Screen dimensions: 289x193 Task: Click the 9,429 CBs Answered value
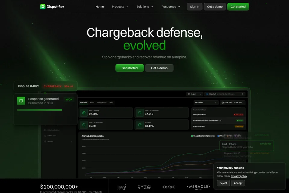[92, 126]
